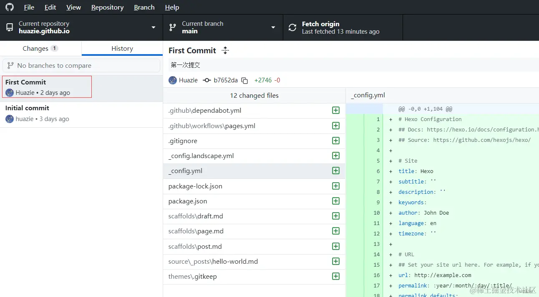Select the .gitignore file

254,141
